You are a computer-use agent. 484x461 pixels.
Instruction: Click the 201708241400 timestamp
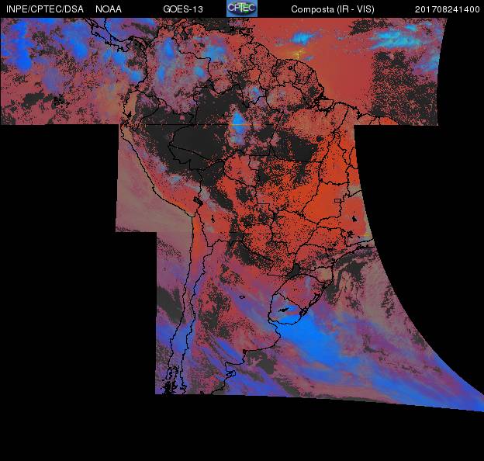[447, 9]
